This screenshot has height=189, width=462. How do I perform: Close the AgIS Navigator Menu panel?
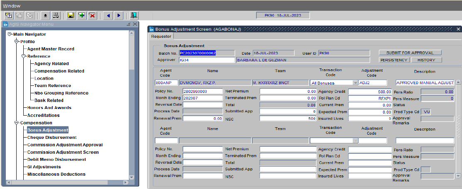[x=135, y=24]
